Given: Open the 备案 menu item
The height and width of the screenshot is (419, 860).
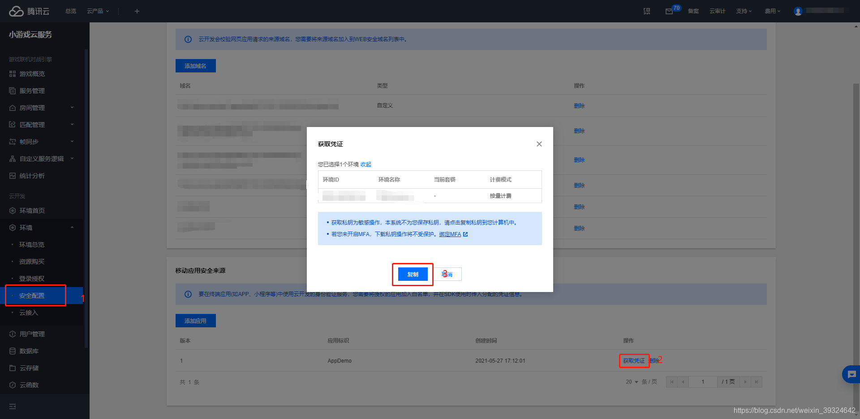Looking at the screenshot, I should click(693, 11).
